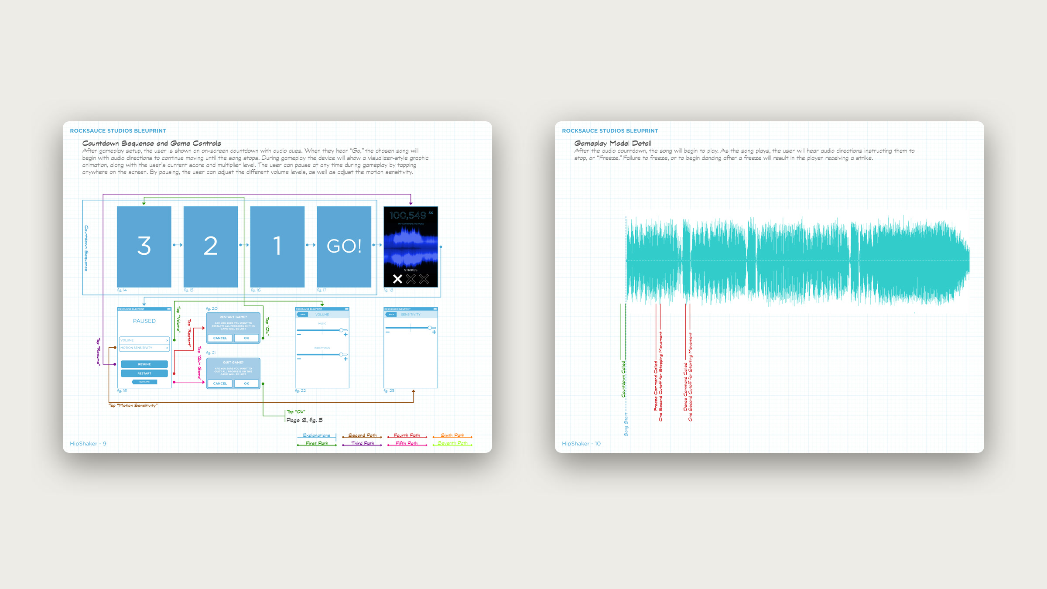Click the 'Page 6, fig. 5' reference
This screenshot has height=589, width=1047.
click(305, 420)
